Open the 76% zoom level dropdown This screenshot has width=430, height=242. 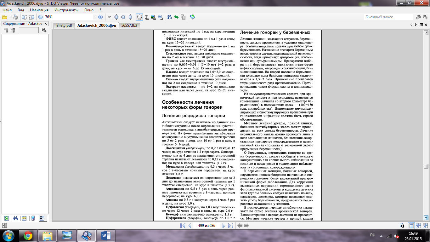pyautogui.click(x=95, y=17)
